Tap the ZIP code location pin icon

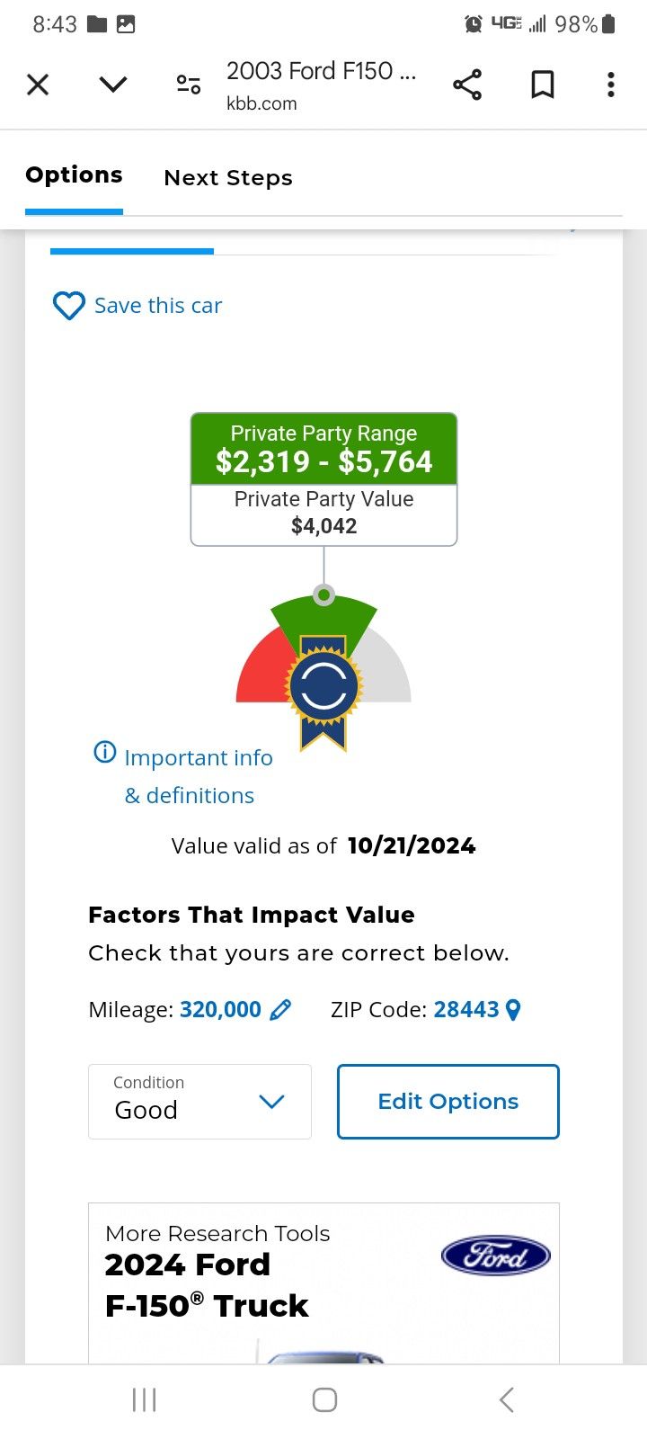coord(514,1010)
